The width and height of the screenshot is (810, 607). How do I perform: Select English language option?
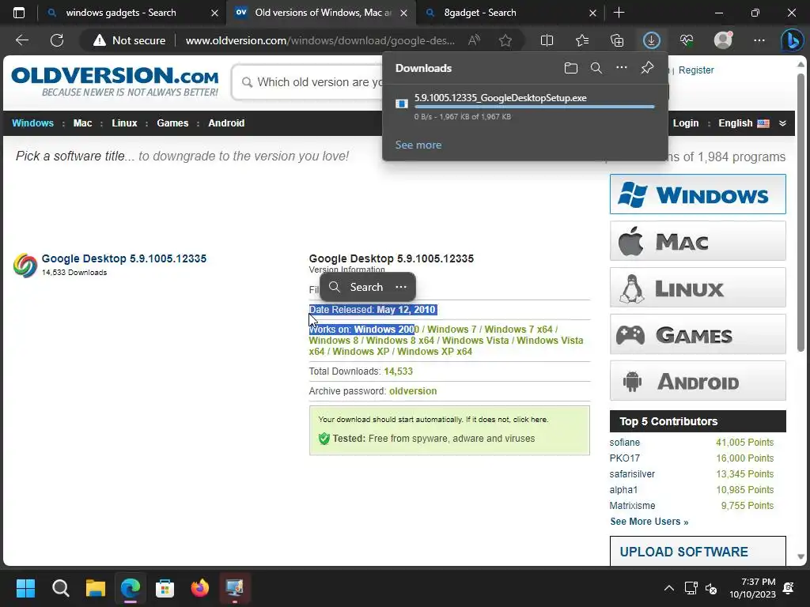[x=744, y=123]
